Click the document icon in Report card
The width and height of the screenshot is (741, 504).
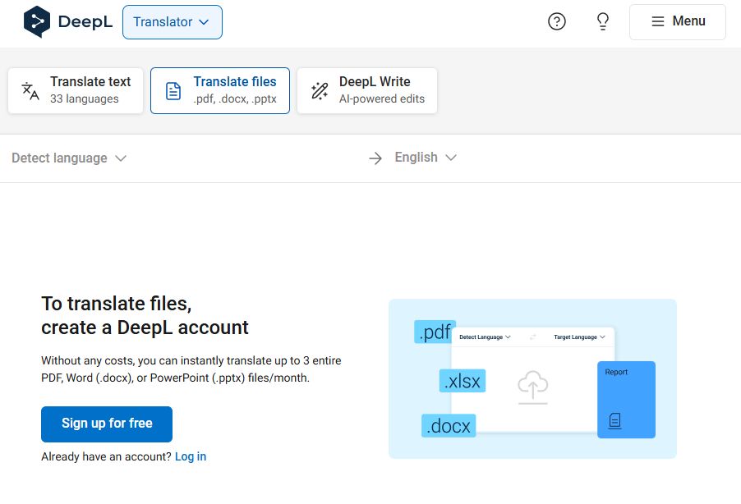click(614, 420)
